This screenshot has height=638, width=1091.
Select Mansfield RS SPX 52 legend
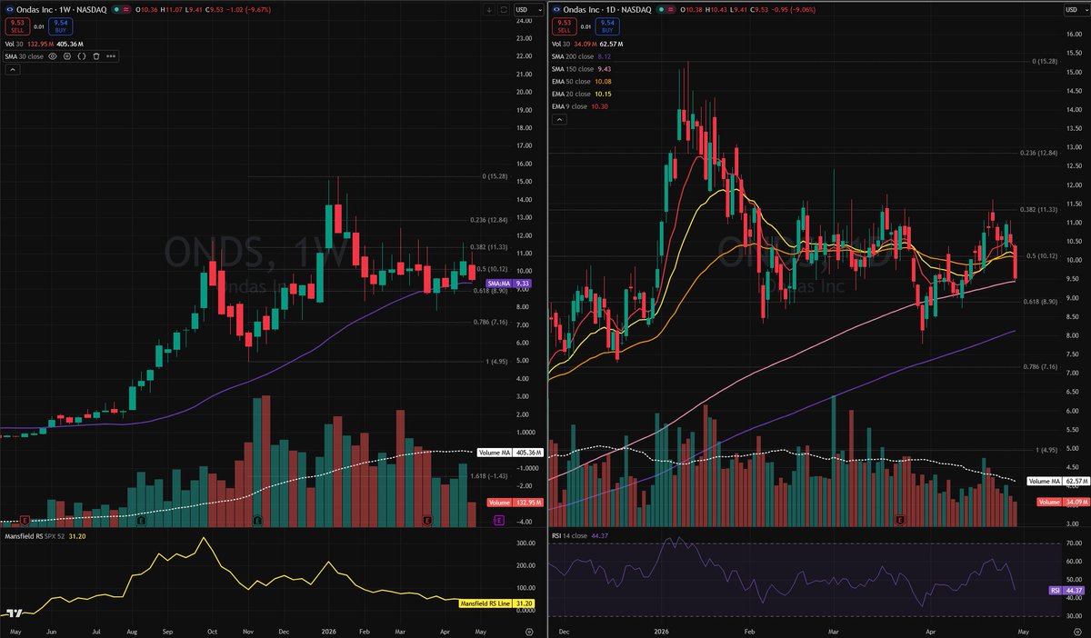pyautogui.click(x=35, y=536)
